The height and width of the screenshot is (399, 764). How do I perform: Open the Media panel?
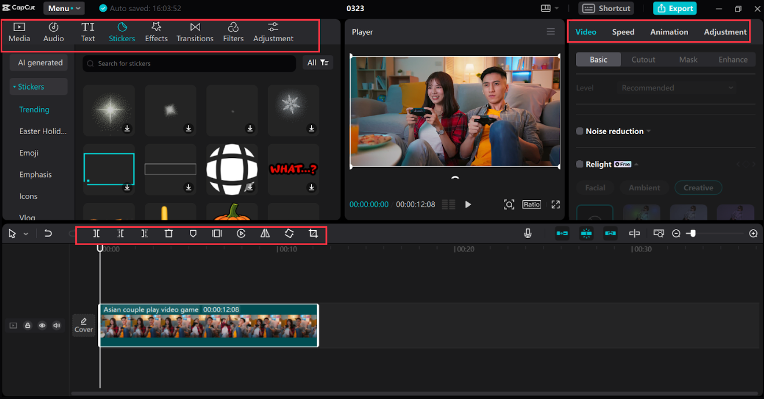click(19, 32)
